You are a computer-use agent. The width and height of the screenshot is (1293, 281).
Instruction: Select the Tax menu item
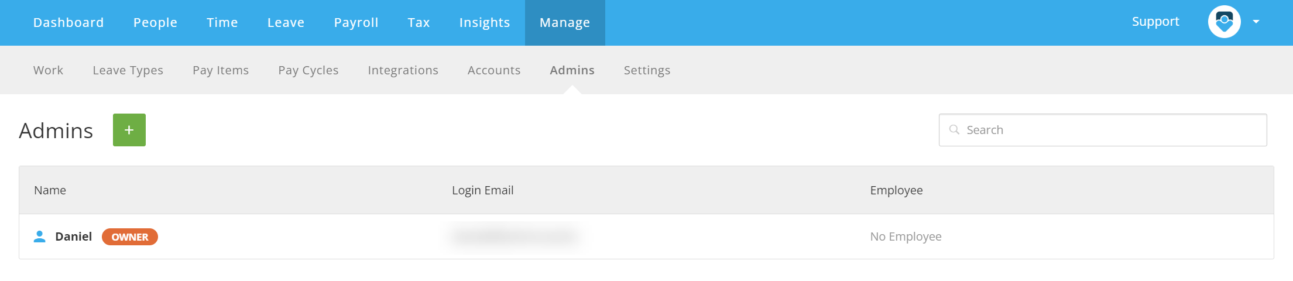pos(419,22)
